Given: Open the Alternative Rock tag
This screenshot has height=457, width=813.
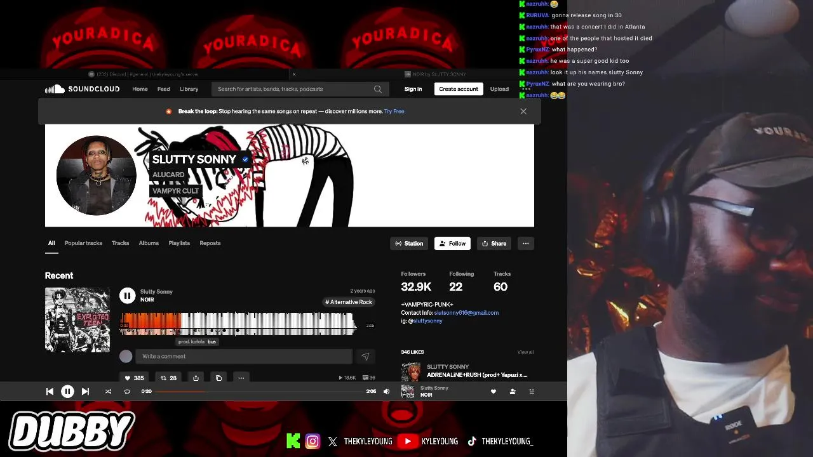Looking at the screenshot, I should click(x=349, y=302).
